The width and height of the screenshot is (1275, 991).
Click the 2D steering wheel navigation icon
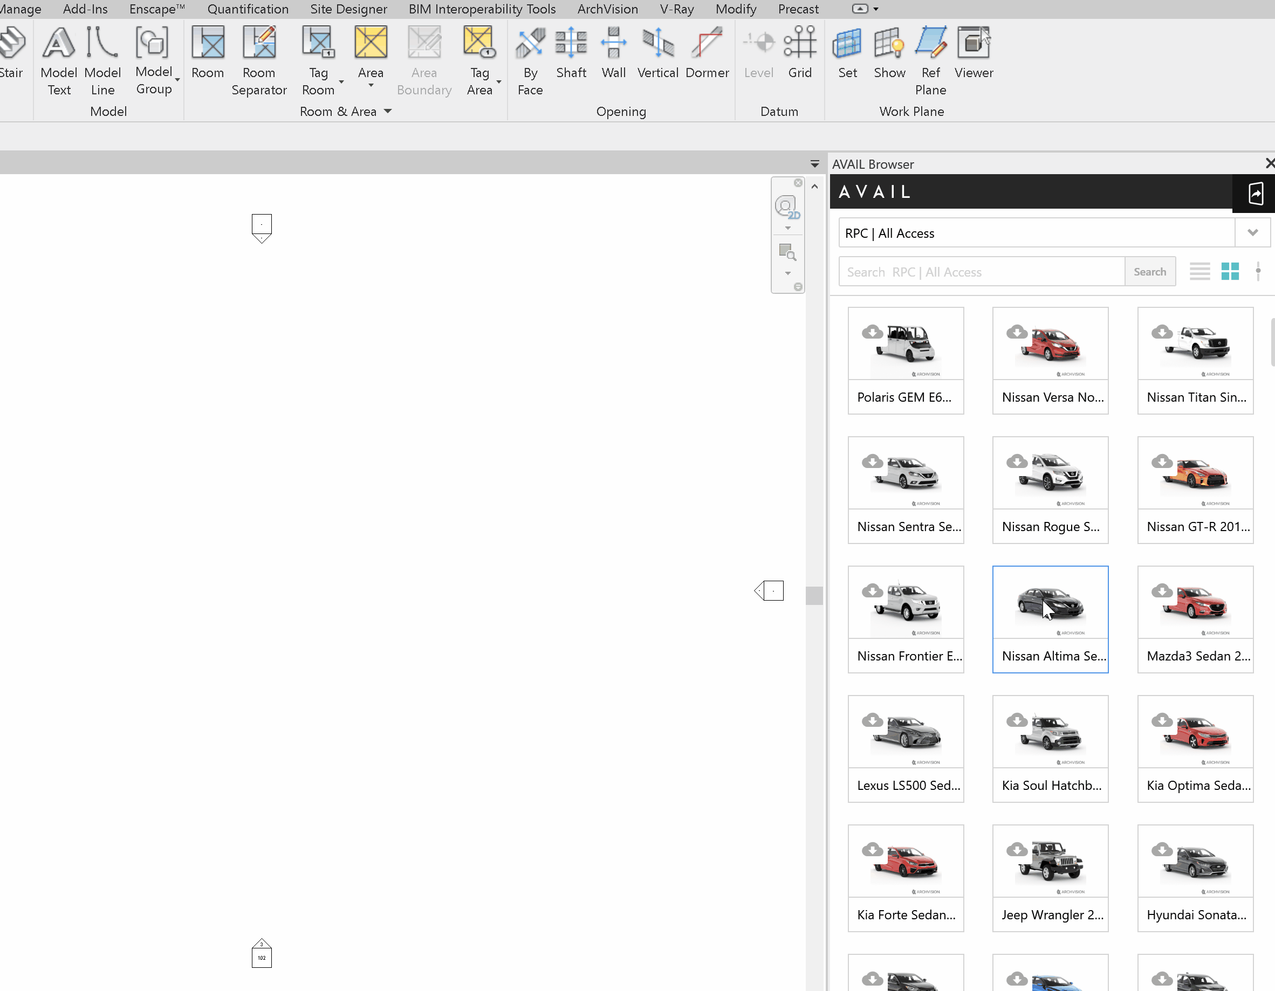pyautogui.click(x=787, y=207)
